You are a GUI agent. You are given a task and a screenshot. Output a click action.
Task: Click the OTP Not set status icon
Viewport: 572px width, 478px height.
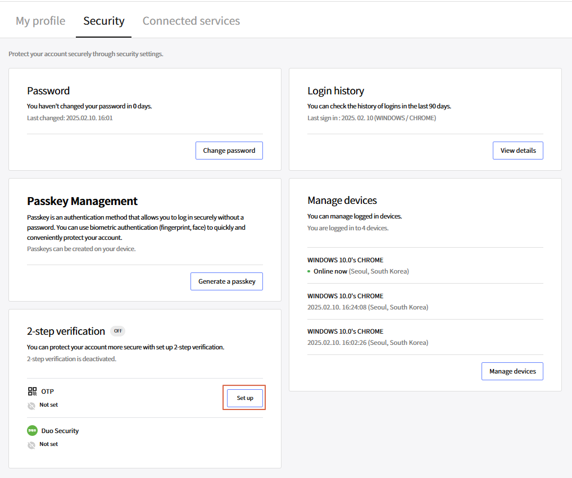(x=31, y=406)
